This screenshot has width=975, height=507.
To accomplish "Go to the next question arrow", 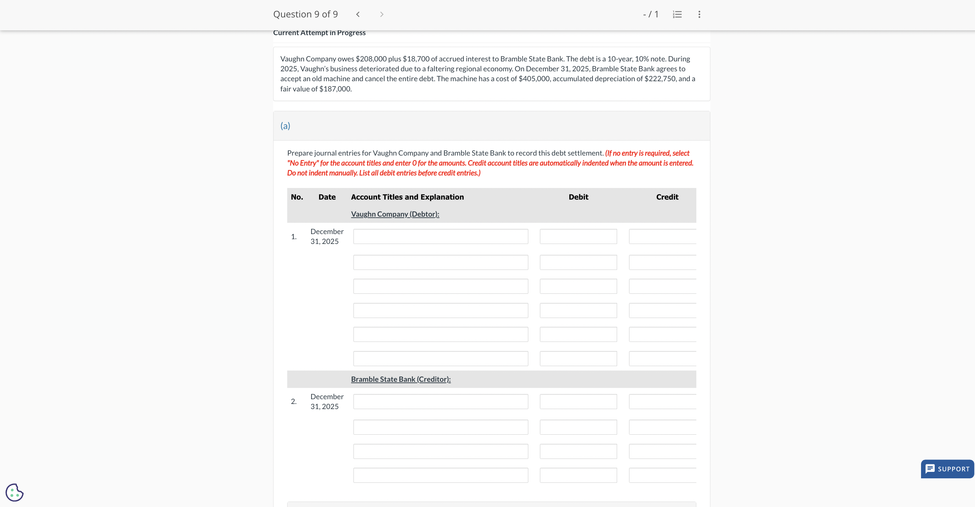I will pos(381,14).
